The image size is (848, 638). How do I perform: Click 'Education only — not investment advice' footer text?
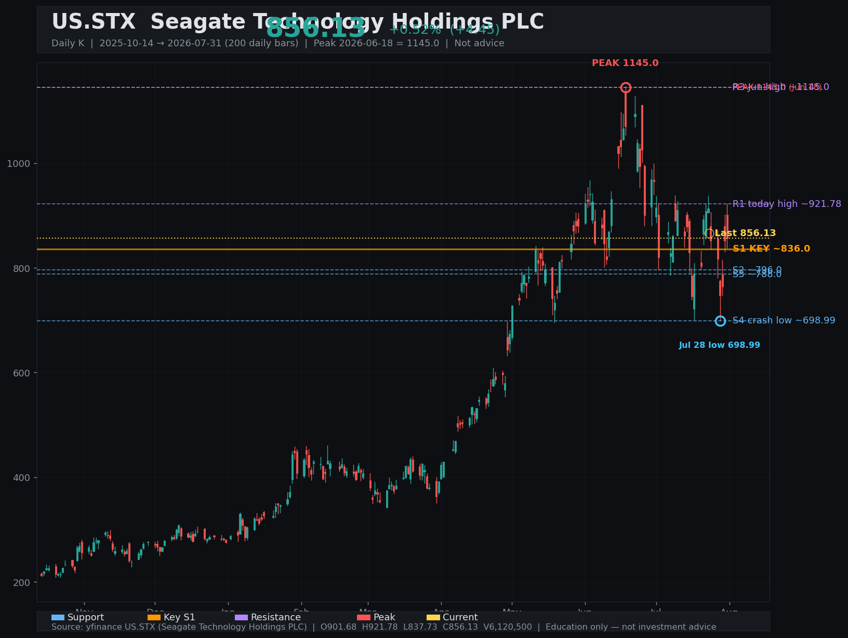631,627
